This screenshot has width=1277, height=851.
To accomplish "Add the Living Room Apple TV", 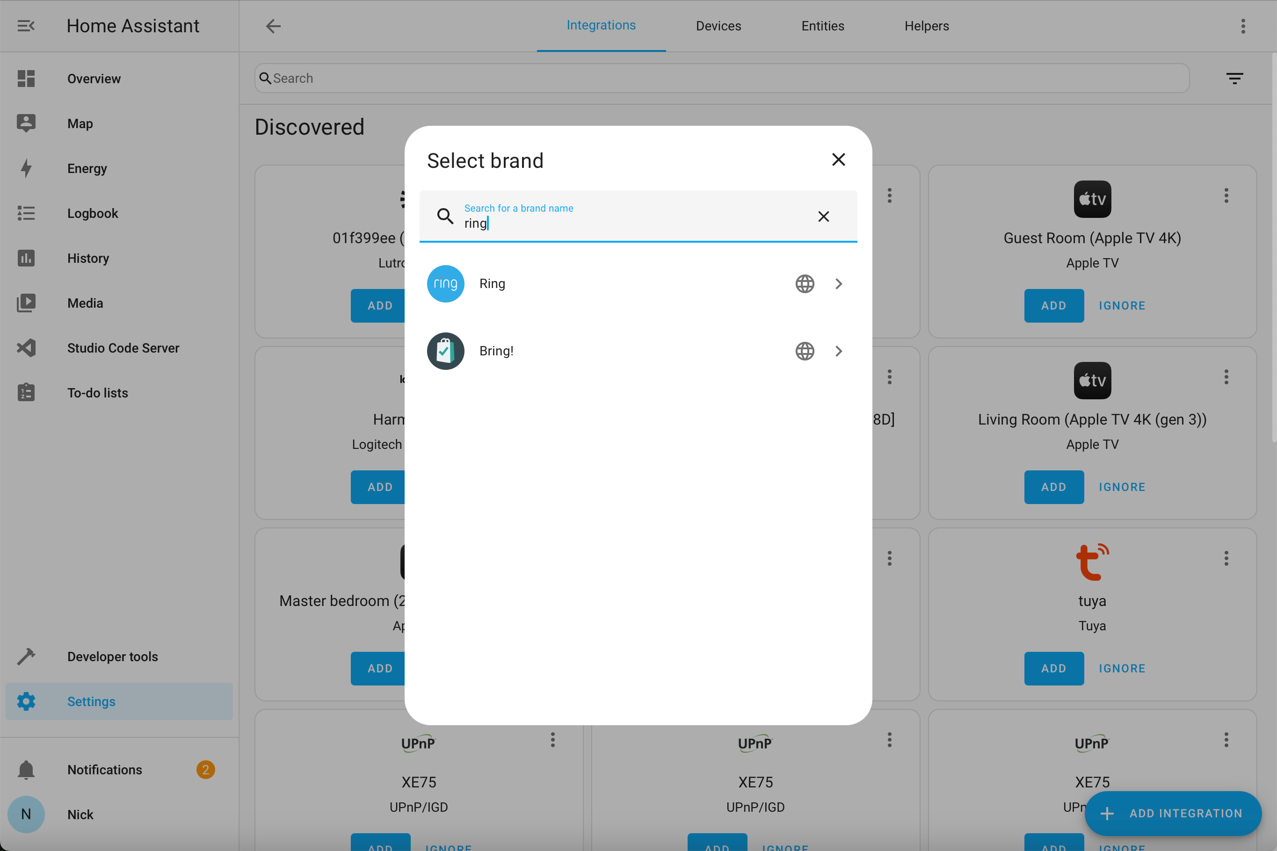I will coord(1054,487).
